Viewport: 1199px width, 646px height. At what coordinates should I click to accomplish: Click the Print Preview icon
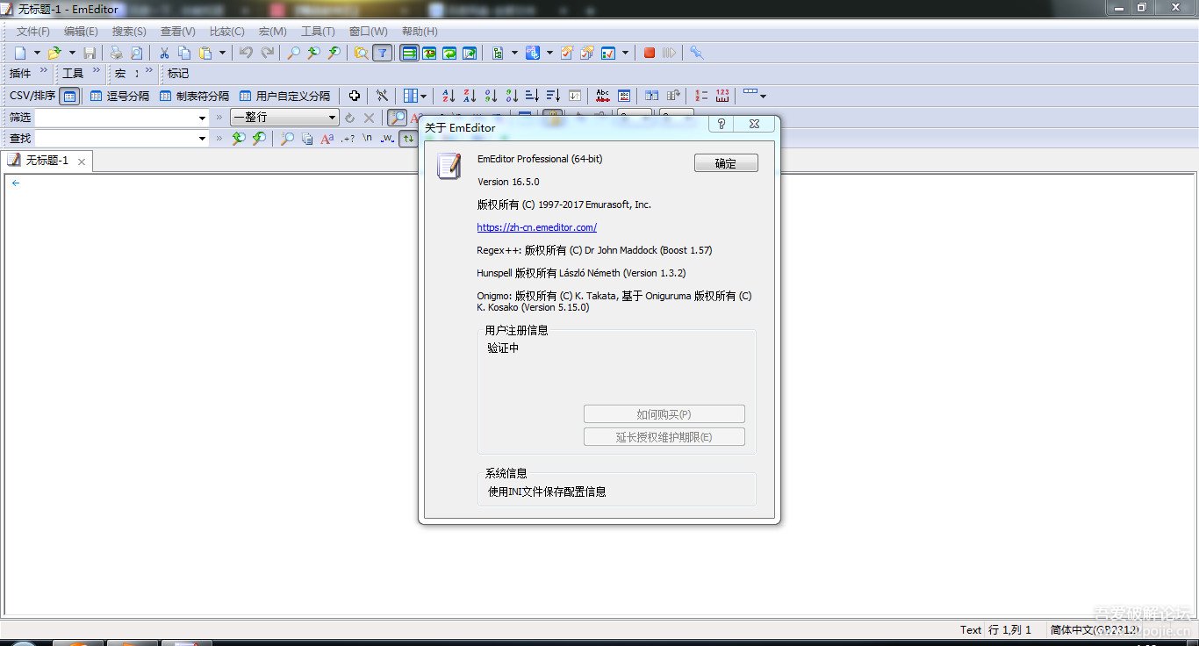(136, 53)
